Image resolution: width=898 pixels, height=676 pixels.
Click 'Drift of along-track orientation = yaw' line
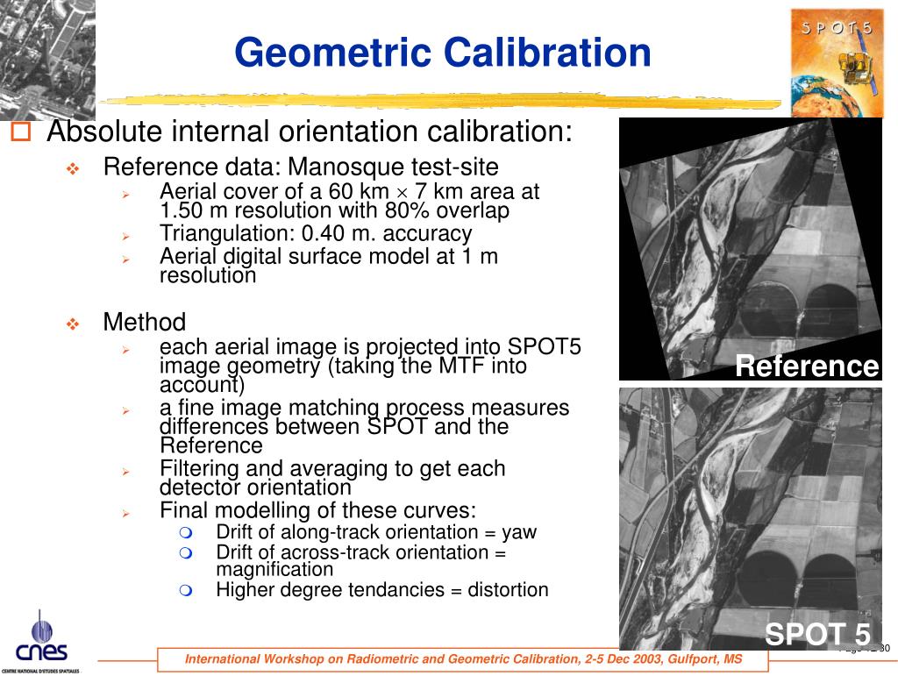pos(376,532)
